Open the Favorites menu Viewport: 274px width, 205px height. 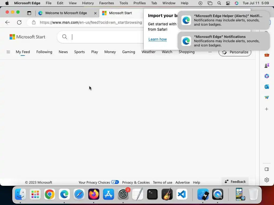point(106,3)
